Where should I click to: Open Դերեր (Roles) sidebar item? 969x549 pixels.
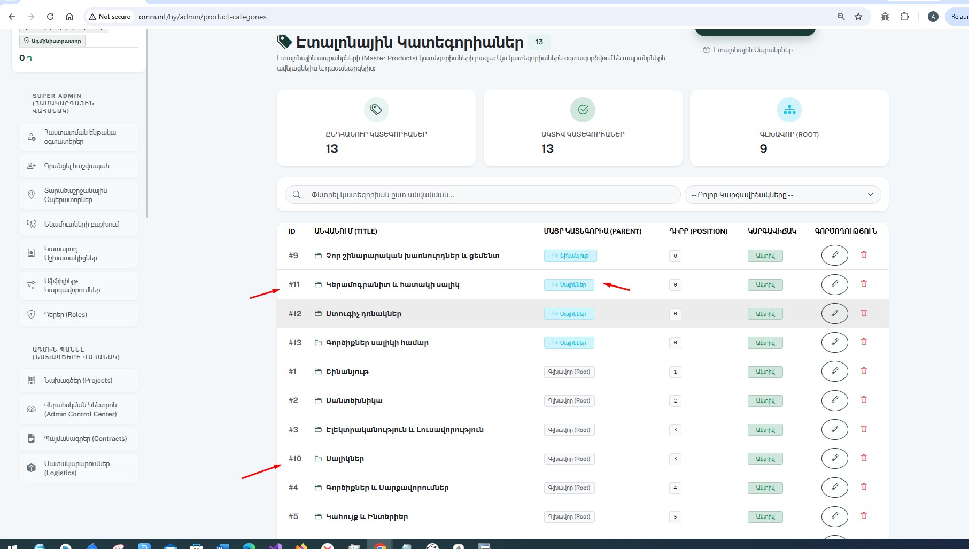pyautogui.click(x=79, y=314)
